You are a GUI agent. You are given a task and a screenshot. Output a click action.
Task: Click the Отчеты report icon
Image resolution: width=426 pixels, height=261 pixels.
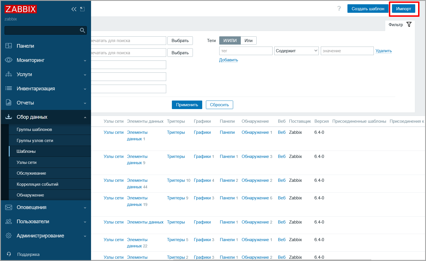click(9, 103)
